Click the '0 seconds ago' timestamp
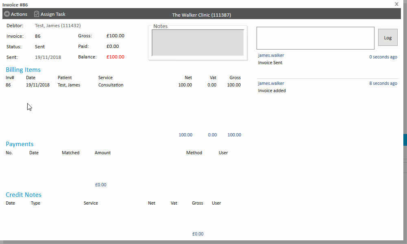407x244 pixels. tap(383, 57)
